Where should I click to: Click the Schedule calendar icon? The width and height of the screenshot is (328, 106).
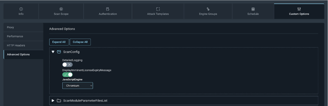(253, 9)
